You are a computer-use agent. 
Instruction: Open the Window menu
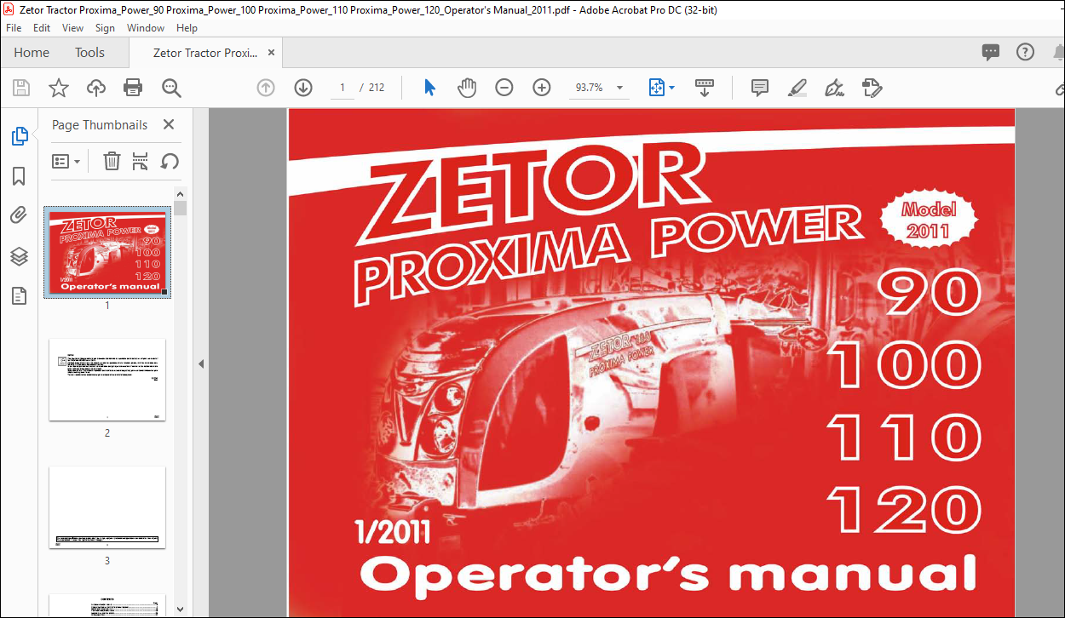(146, 28)
